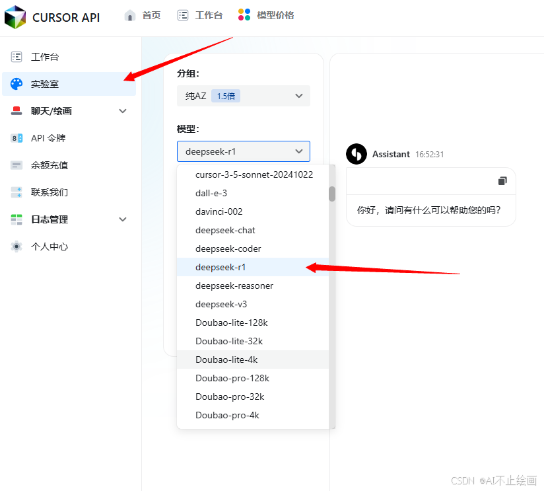Click the home icon beside 首页
Screen dimensions: 544x491
(x=130, y=16)
